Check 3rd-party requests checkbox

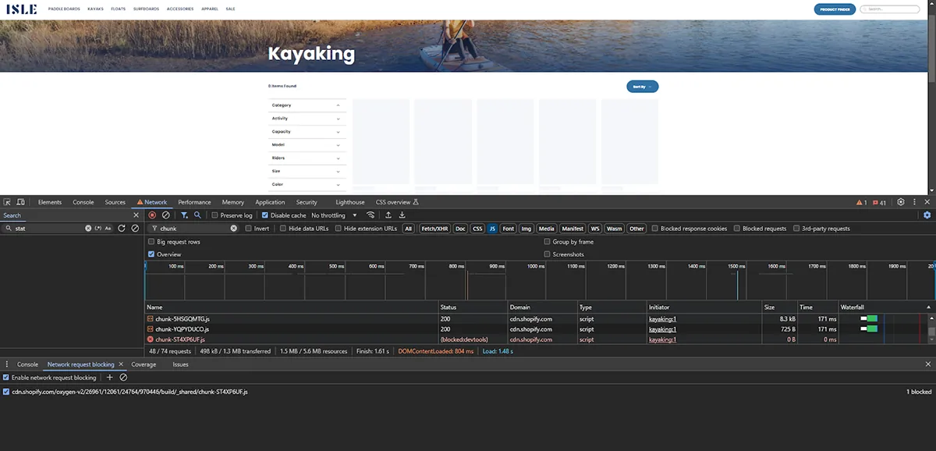796,229
